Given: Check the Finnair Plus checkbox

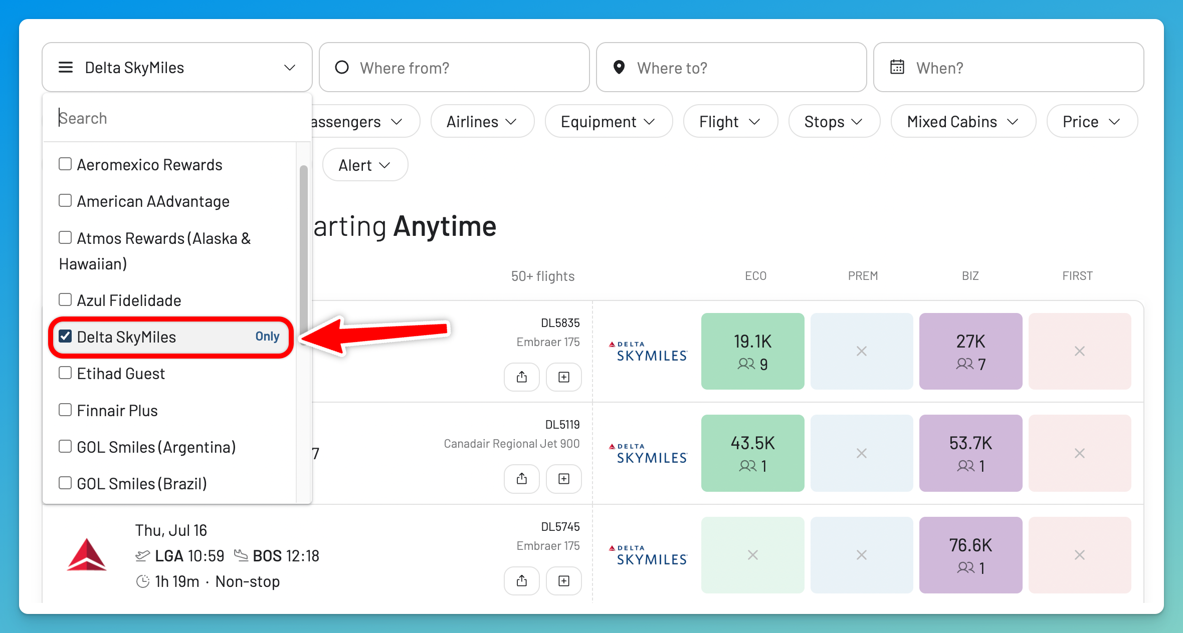Looking at the screenshot, I should tap(65, 410).
